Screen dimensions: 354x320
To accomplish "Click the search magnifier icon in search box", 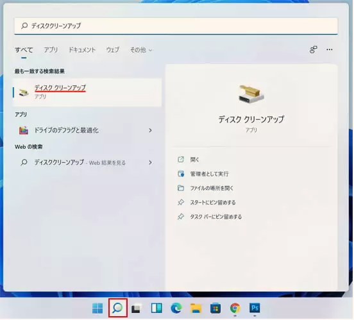I will point(24,26).
